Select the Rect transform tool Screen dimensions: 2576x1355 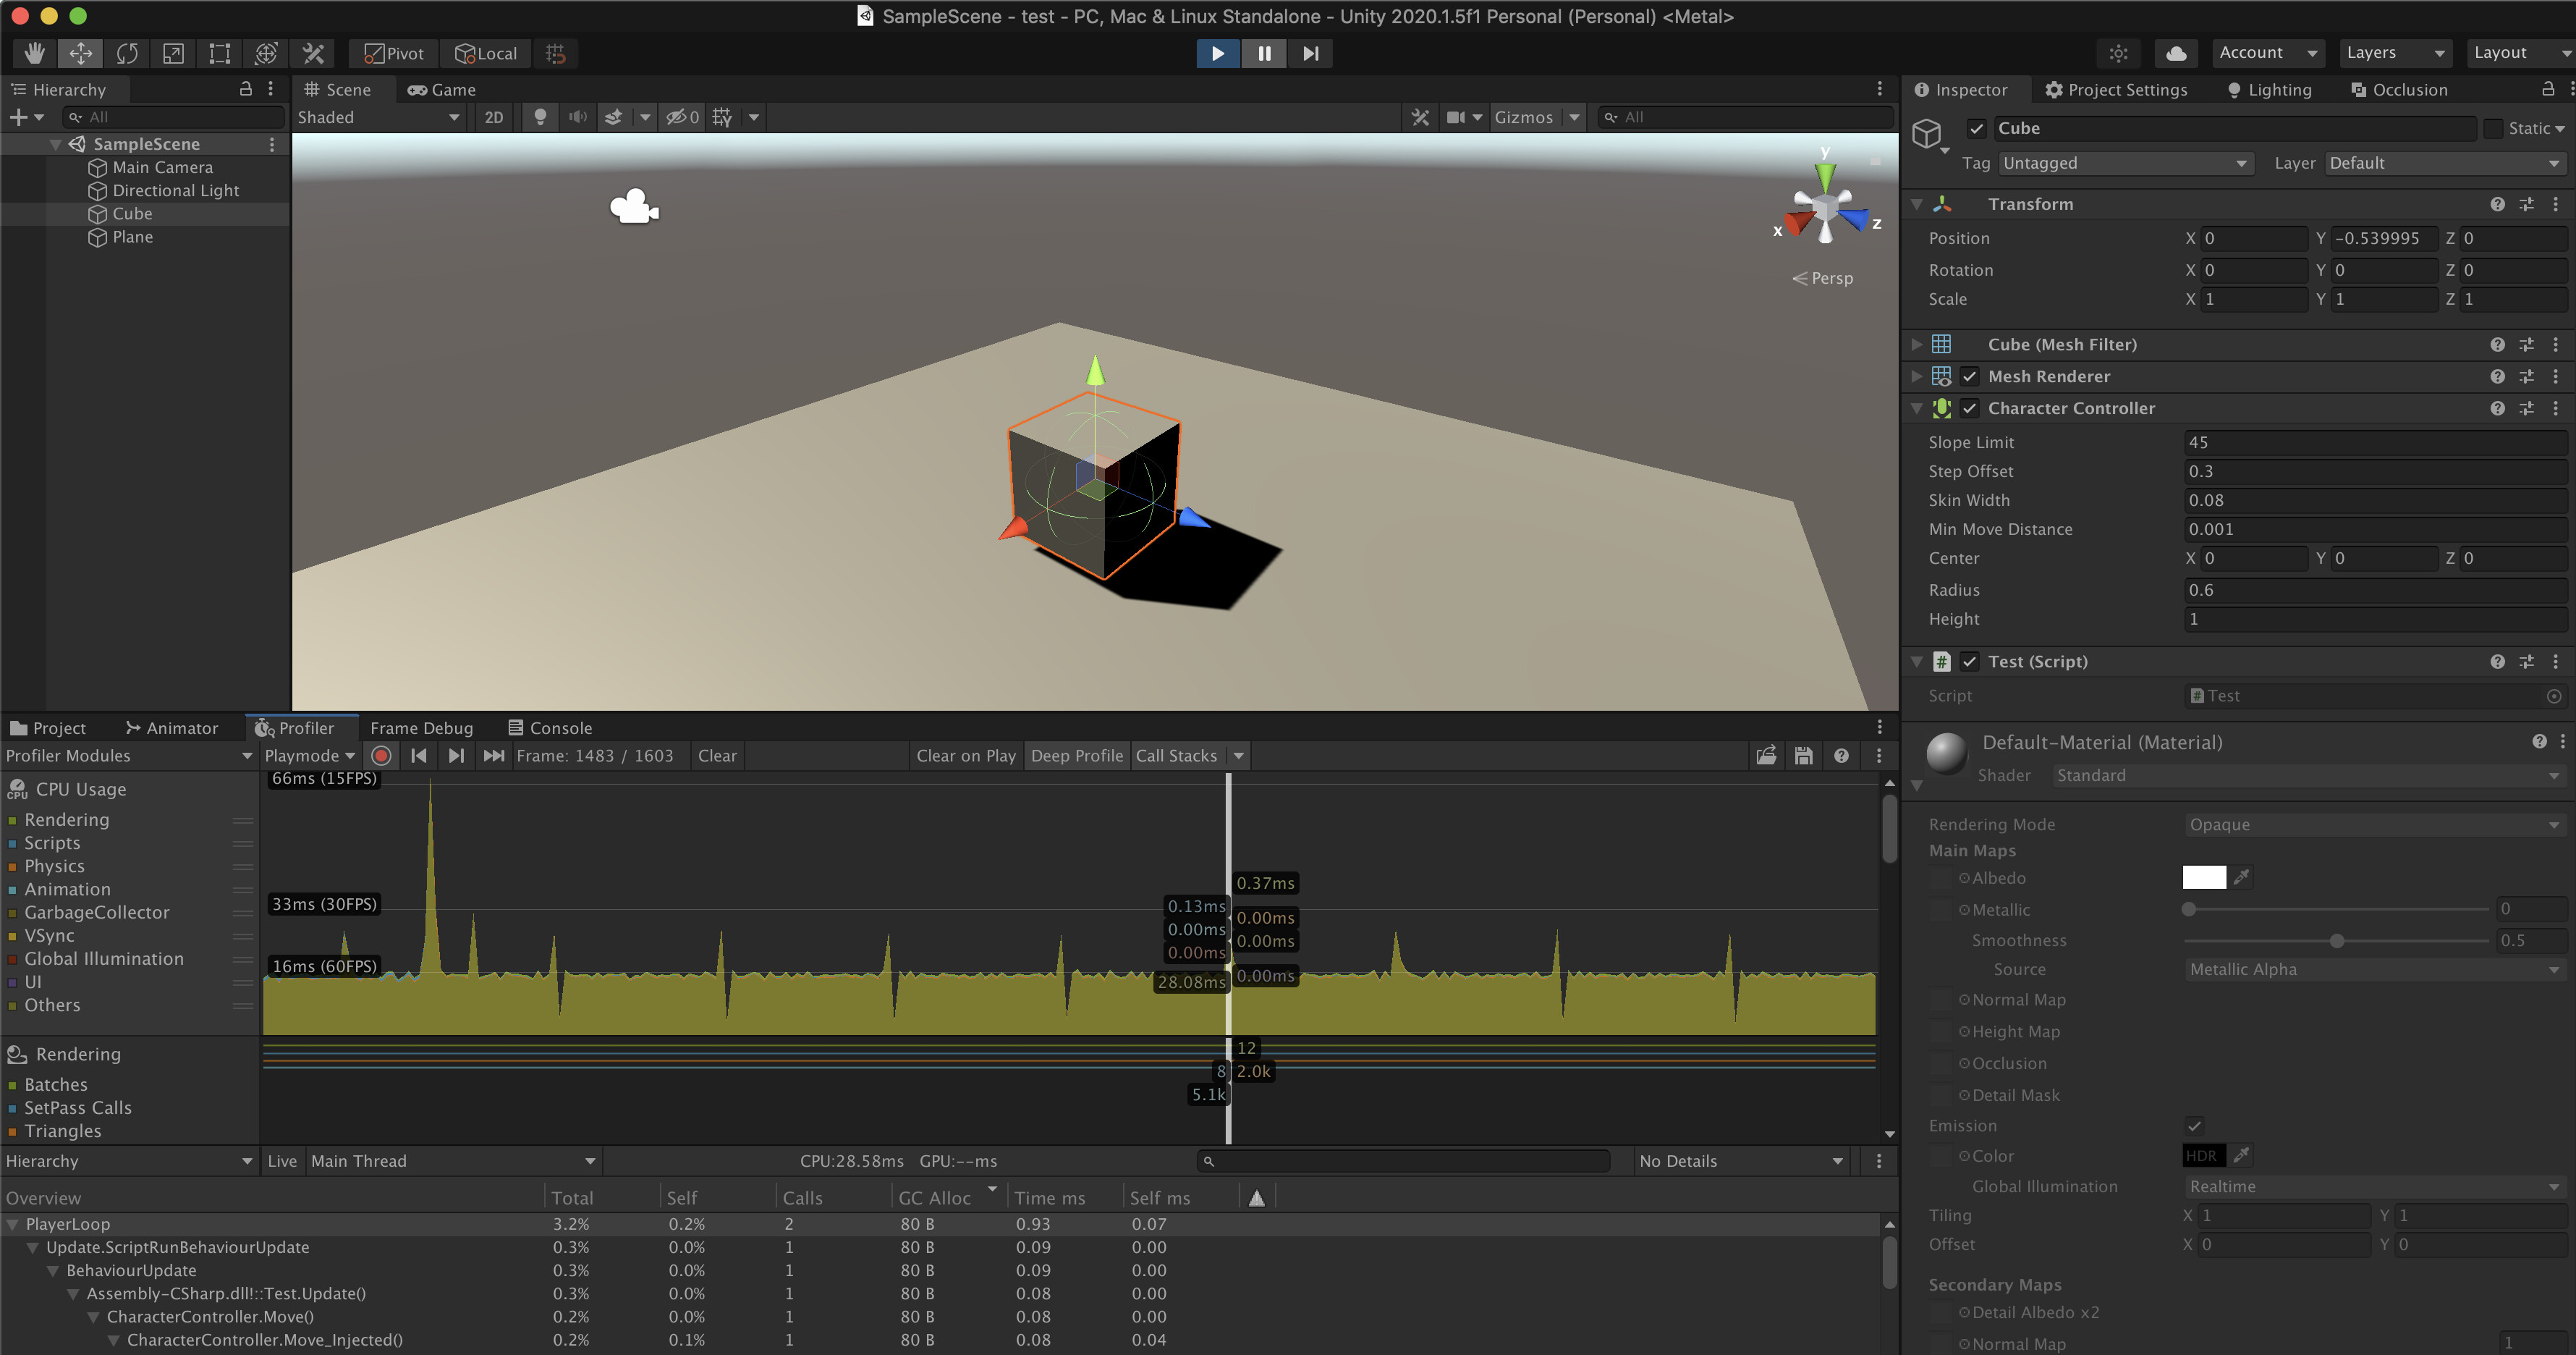219,53
